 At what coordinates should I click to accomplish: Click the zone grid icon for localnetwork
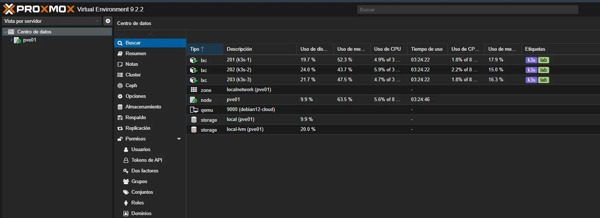(x=194, y=90)
